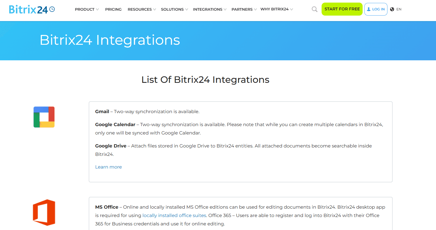436x230 pixels.
Task: Open the Why Bitrix24 dropdown
Action: point(277,9)
